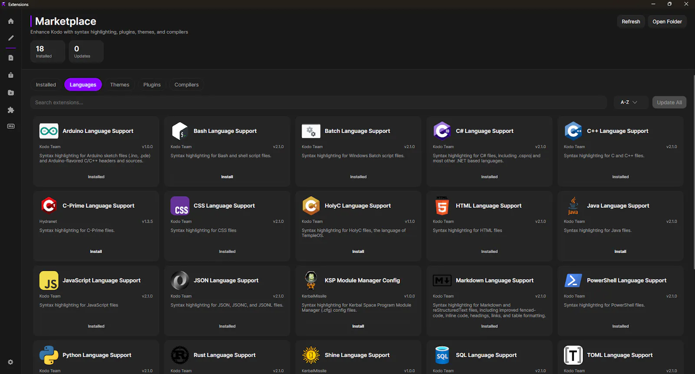The image size is (695, 374).
Task: Click the Bash Language Support icon
Action: point(180,131)
